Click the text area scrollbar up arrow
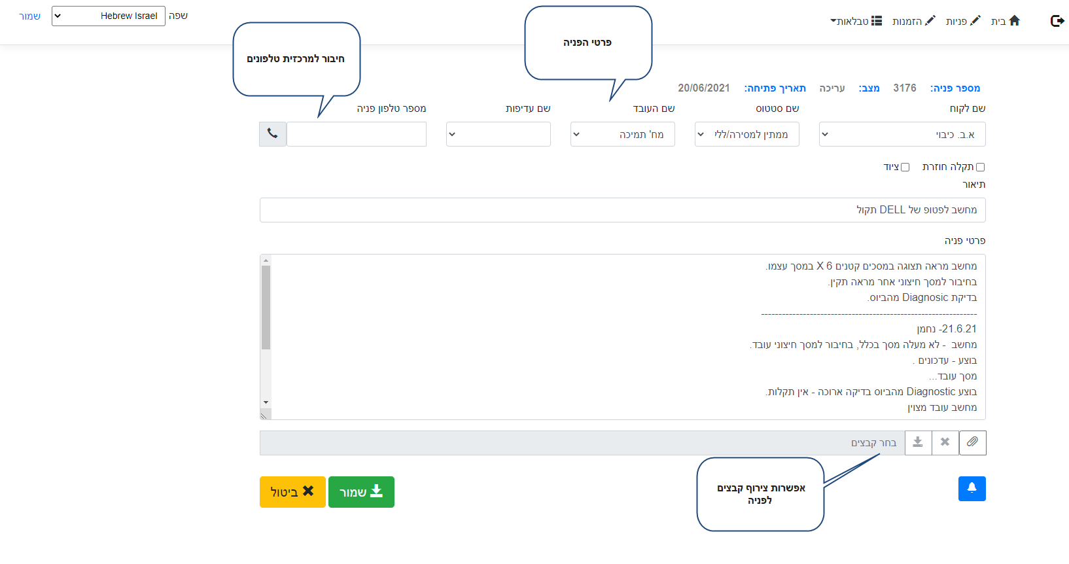The width and height of the screenshot is (1069, 564). (266, 260)
